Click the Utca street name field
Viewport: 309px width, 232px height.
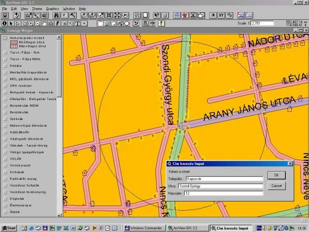[221, 186]
